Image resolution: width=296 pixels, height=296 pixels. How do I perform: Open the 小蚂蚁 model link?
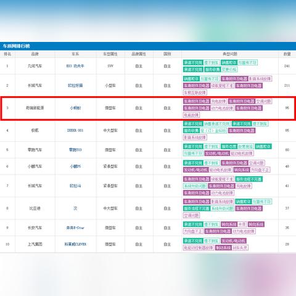pyautogui.click(x=75, y=108)
